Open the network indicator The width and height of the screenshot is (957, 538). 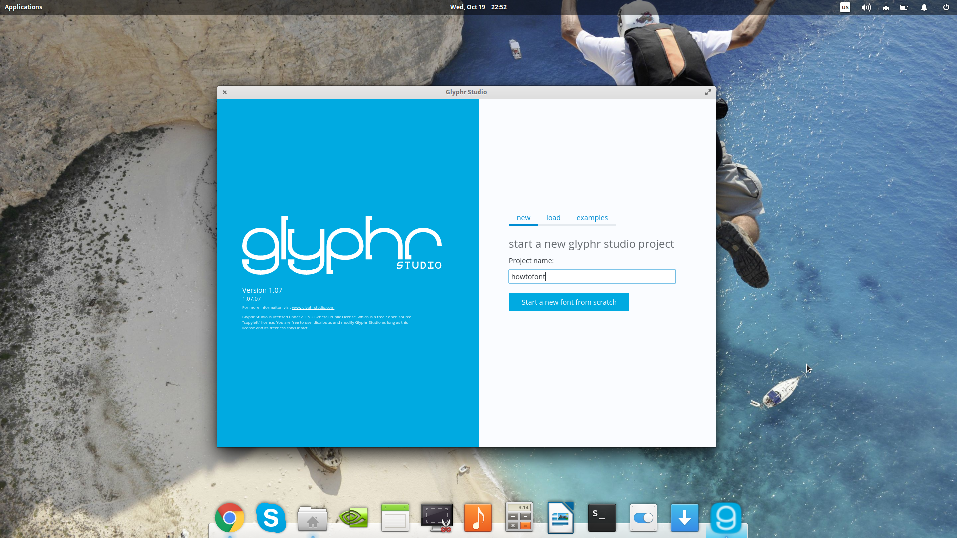pos(886,7)
